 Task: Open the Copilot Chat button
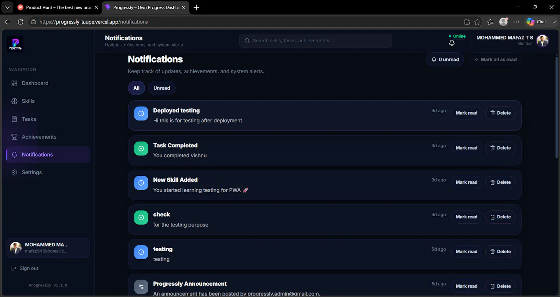pos(536,22)
